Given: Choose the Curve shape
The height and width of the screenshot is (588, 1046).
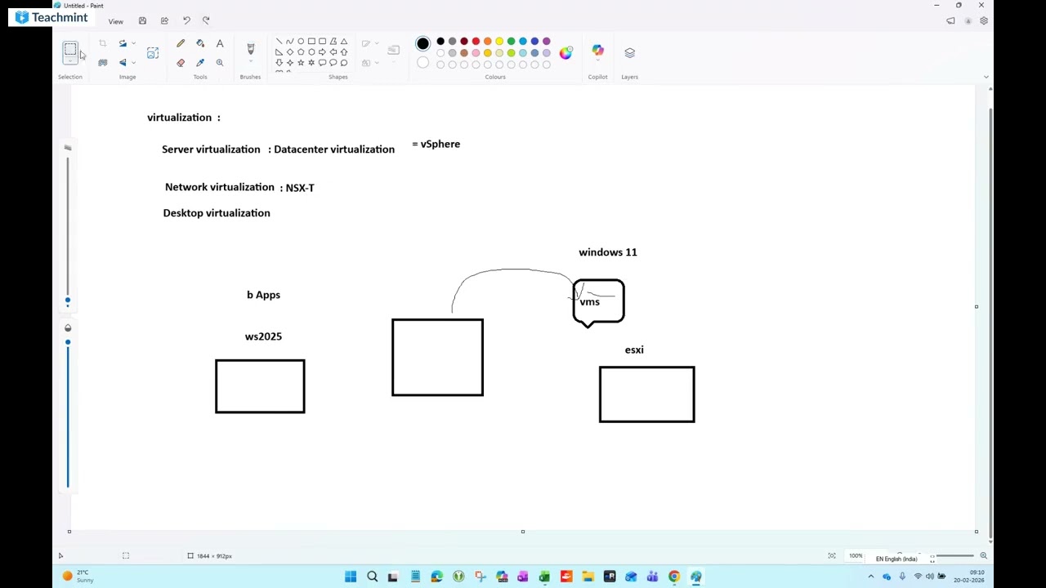Looking at the screenshot, I should tap(290, 42).
